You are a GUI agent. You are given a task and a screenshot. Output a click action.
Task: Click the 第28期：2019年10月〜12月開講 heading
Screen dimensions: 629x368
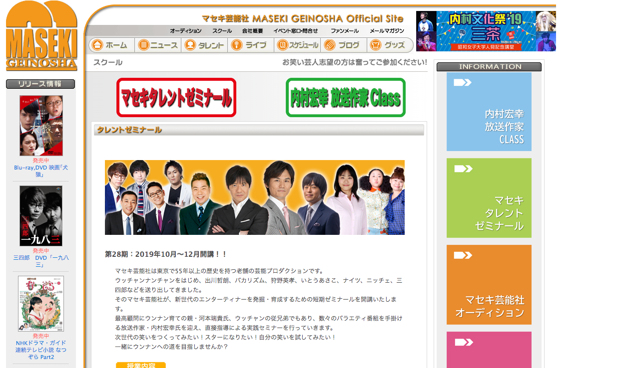point(166,254)
